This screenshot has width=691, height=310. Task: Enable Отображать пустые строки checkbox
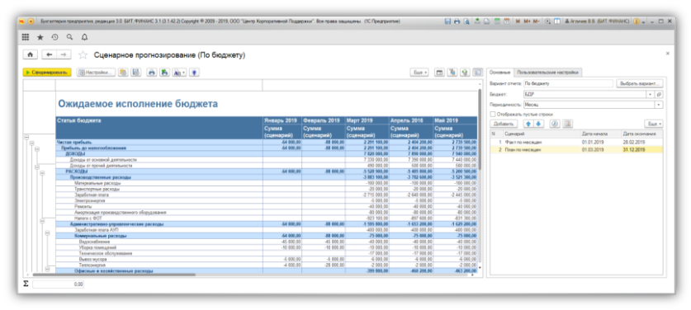coord(492,114)
